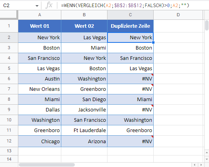The height and width of the screenshot is (167, 209).
Task: Click the scroll right arrow
Action: (x=201, y=165)
